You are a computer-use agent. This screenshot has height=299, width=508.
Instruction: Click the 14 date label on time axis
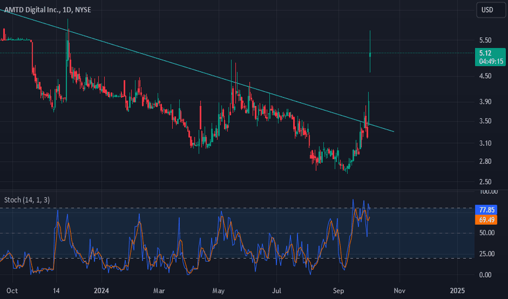pos(56,291)
